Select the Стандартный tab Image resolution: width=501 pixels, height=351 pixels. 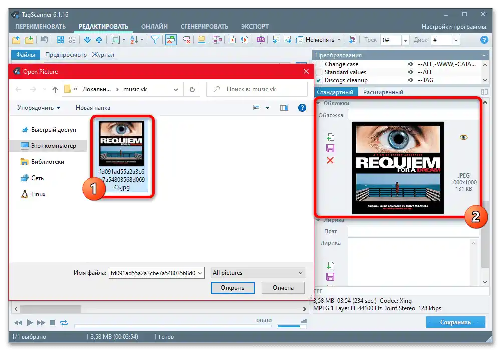pos(335,92)
